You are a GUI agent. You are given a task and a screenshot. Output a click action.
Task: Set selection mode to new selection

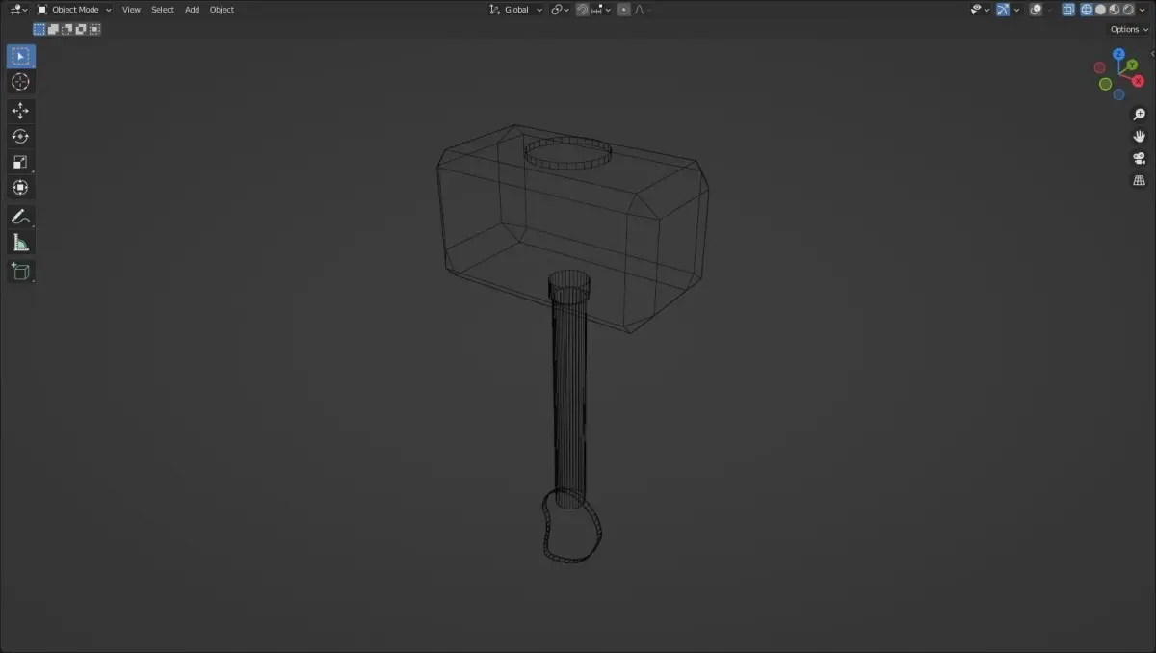click(x=39, y=29)
